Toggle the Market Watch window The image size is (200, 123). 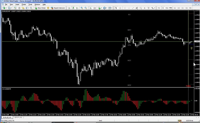tap(15, 8)
